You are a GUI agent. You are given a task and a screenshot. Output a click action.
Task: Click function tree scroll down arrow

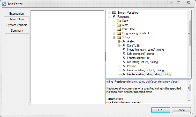[189, 75]
